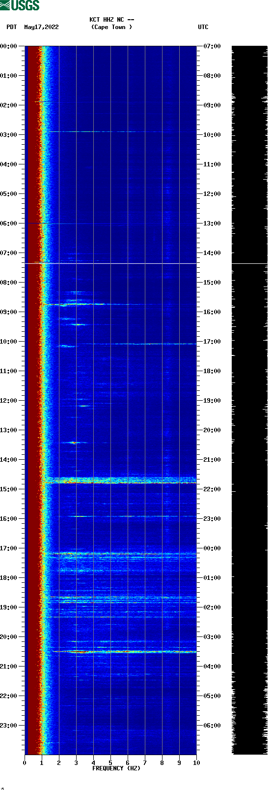Image resolution: width=271 pixels, height=794 pixels.
Task: Click the PDT '03:00' time label
Action: tap(9, 135)
